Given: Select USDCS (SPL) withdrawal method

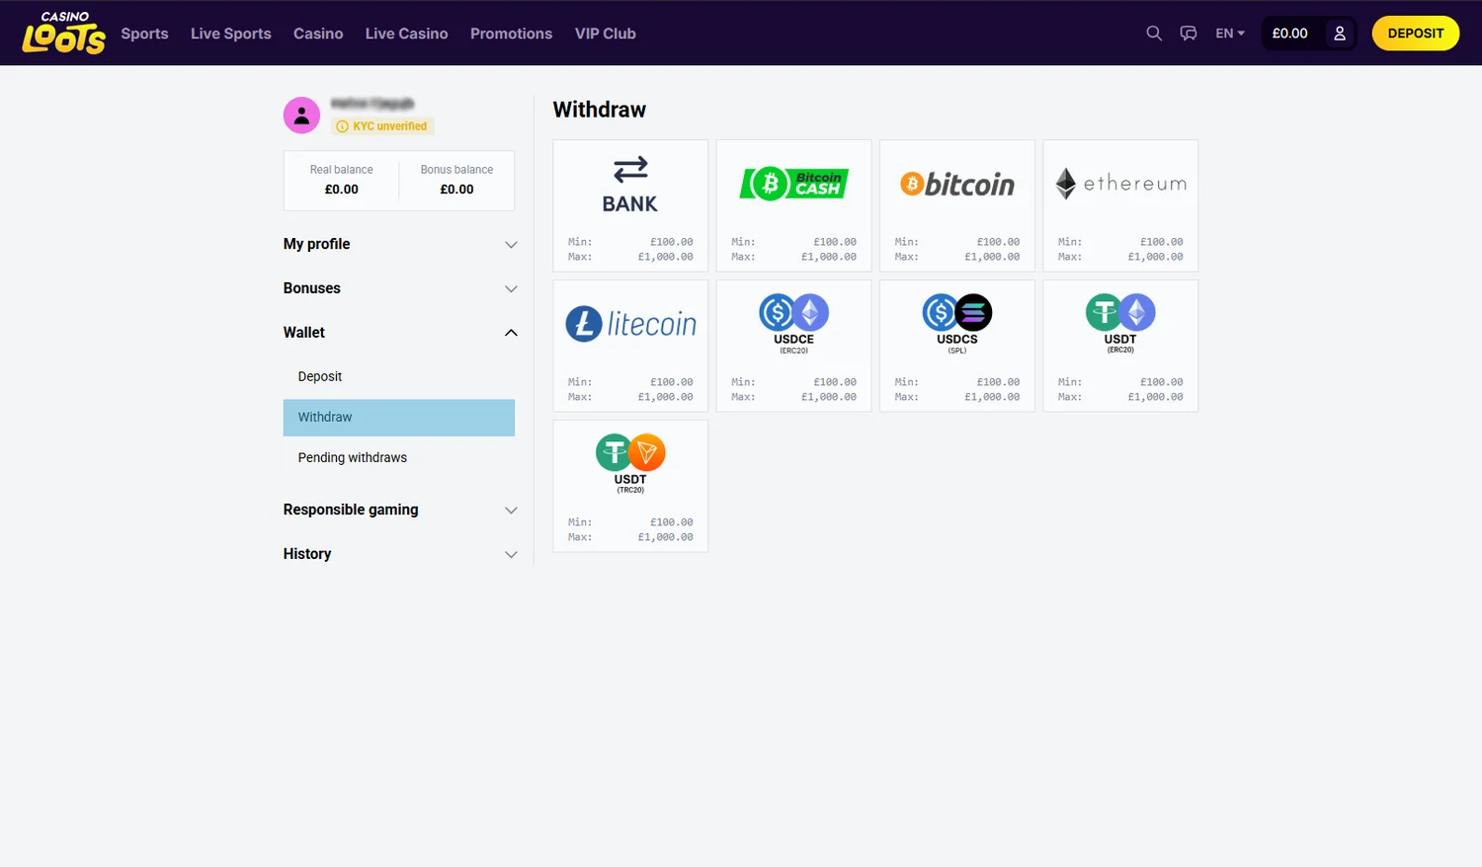Looking at the screenshot, I should 957,346.
